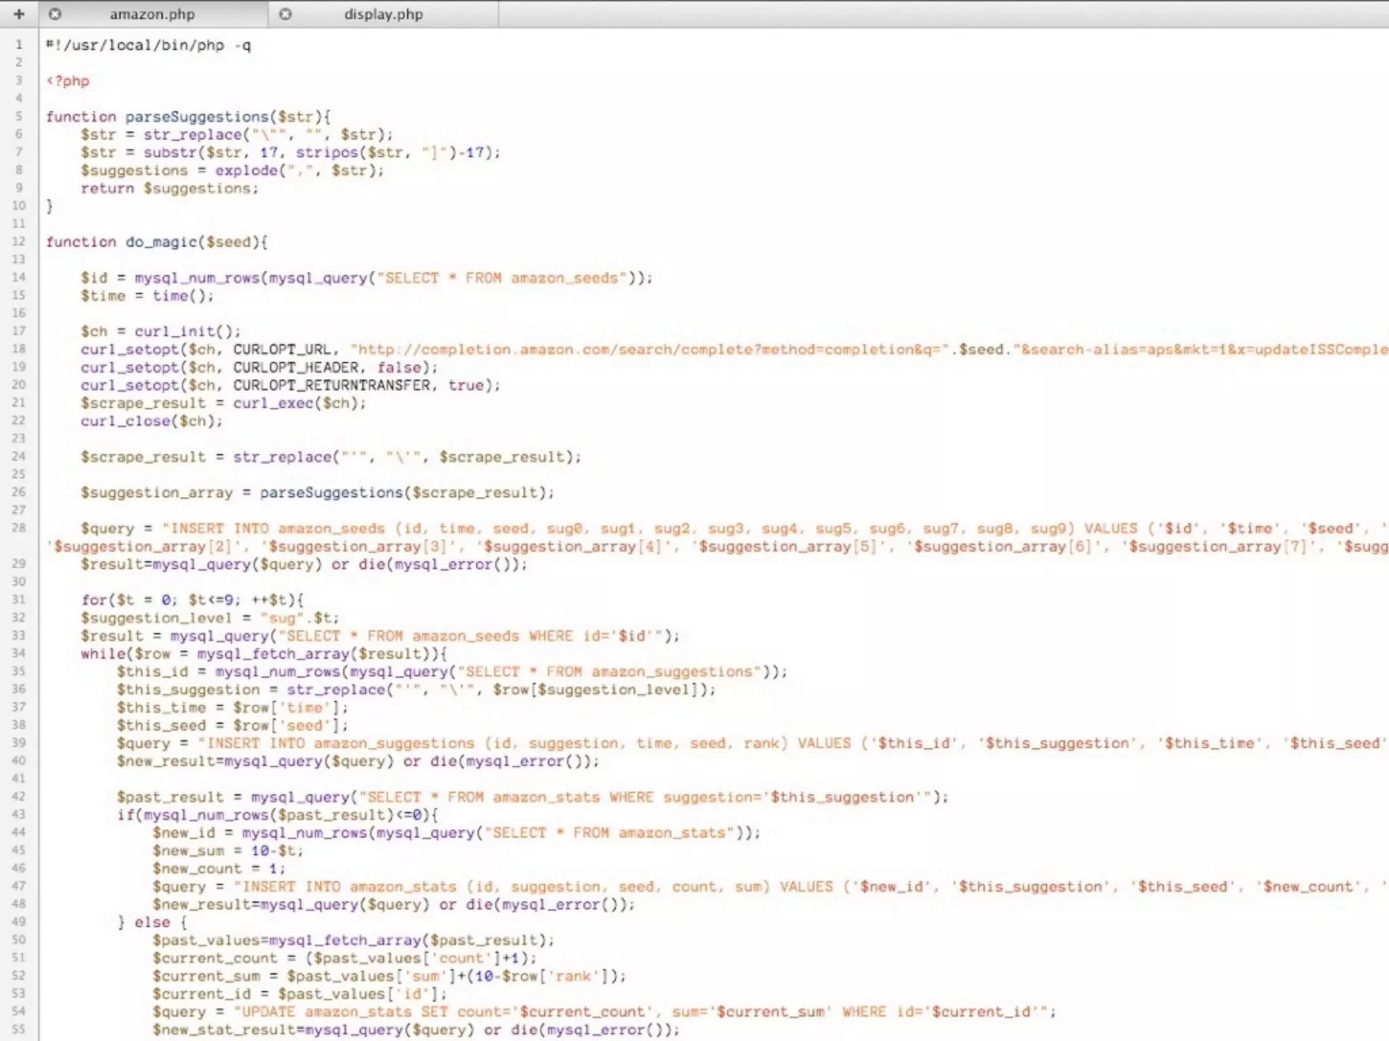The image size is (1389, 1041).
Task: Close the display.php tab
Action: [x=286, y=14]
